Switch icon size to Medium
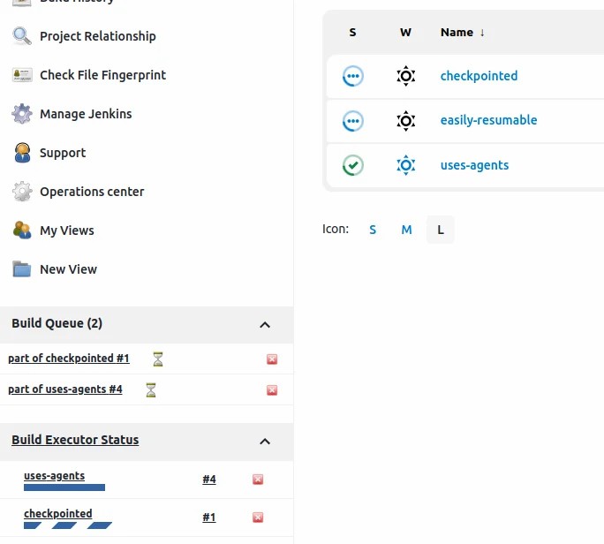This screenshot has height=544, width=604. coord(406,230)
